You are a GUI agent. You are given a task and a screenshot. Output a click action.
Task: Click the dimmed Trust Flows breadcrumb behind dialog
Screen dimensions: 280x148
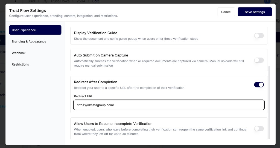coord(60,1)
